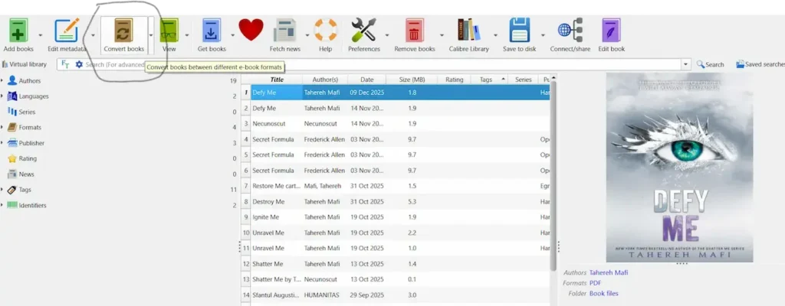Open Remove books dropdown arrow
785x306 pixels.
pyautogui.click(x=442, y=35)
